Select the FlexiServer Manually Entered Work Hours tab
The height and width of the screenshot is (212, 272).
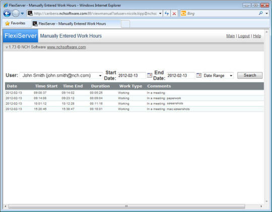76,24
